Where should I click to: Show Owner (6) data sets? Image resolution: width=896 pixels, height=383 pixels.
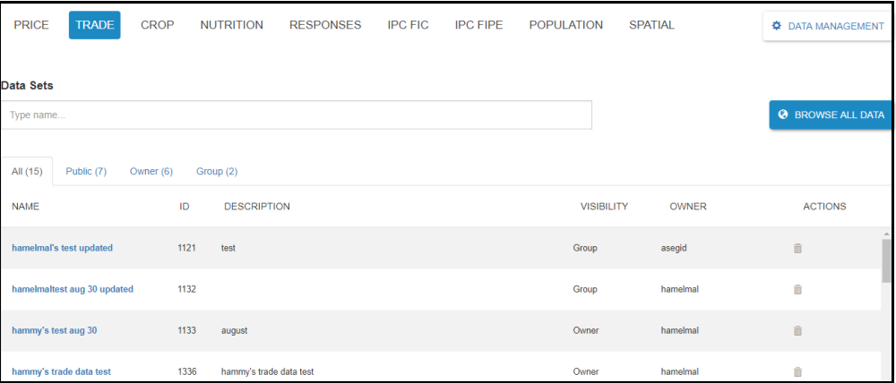pos(151,171)
